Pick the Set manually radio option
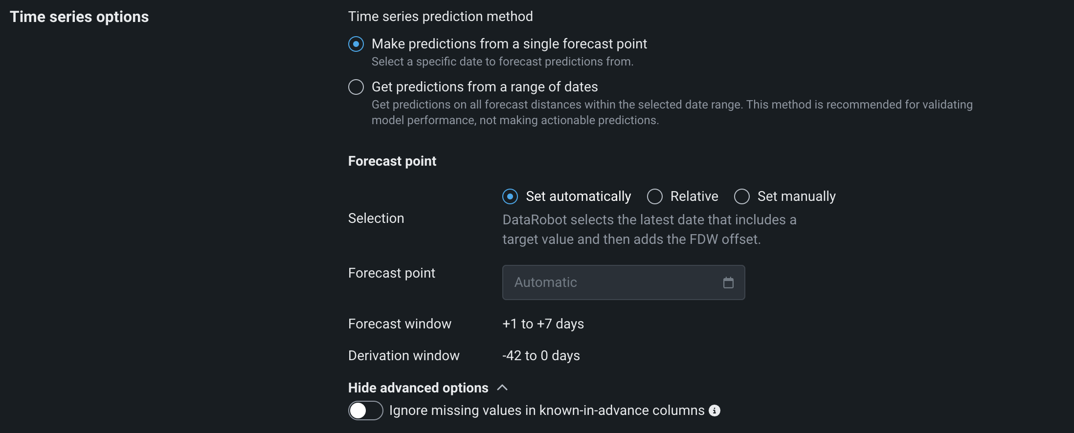Screen dimensions: 1074x433 742,196
